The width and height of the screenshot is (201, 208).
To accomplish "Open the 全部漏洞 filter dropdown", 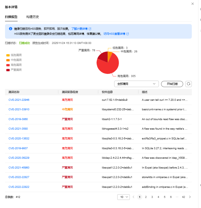I will [x=136, y=84].
